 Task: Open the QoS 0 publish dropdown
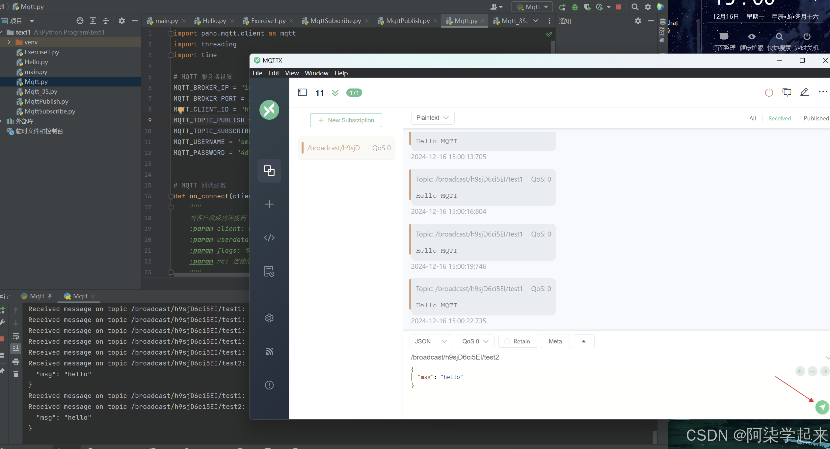pyautogui.click(x=475, y=341)
